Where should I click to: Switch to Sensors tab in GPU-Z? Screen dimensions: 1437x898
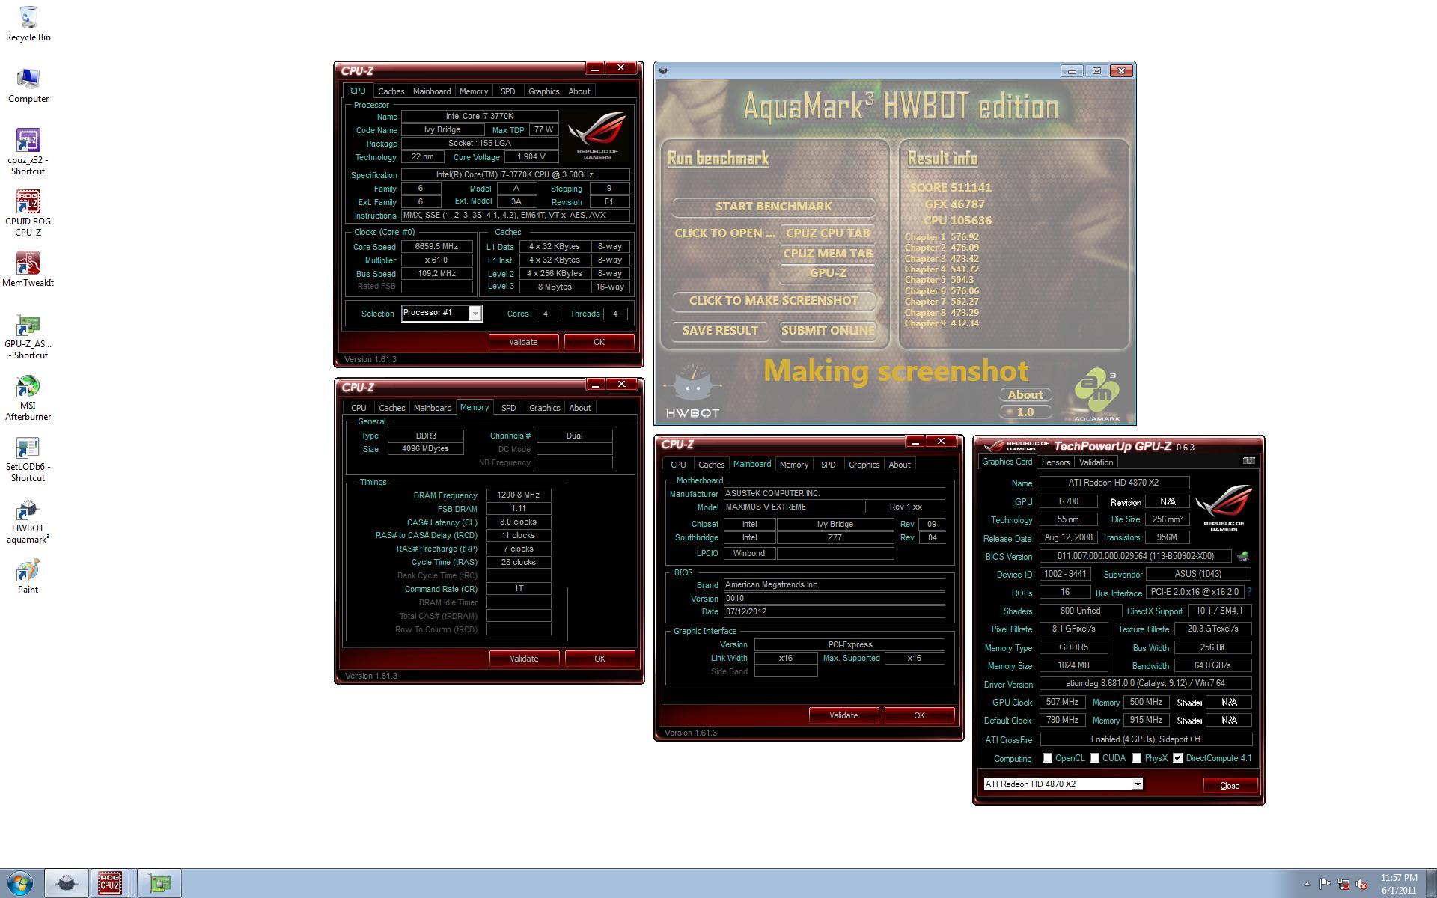(x=1055, y=462)
